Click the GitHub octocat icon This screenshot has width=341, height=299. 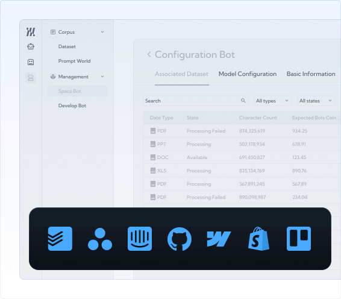click(x=180, y=239)
